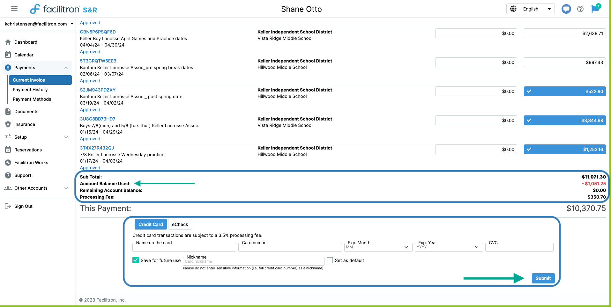This screenshot has width=611, height=307.
Task: Open reservation 5T3GRQTW5EEB link
Action: click(x=98, y=61)
